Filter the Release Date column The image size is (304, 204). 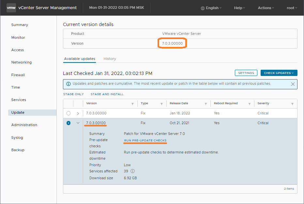pyautogui.click(x=206, y=104)
